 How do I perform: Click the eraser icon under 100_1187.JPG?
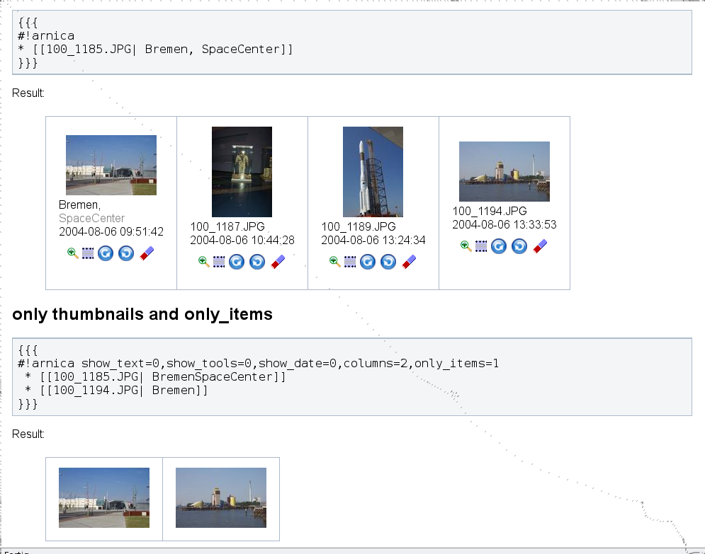[278, 262]
